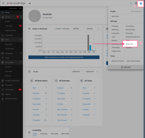Open Work Orders under Jobs
This screenshot has height=138, width=145.
coord(10,49)
